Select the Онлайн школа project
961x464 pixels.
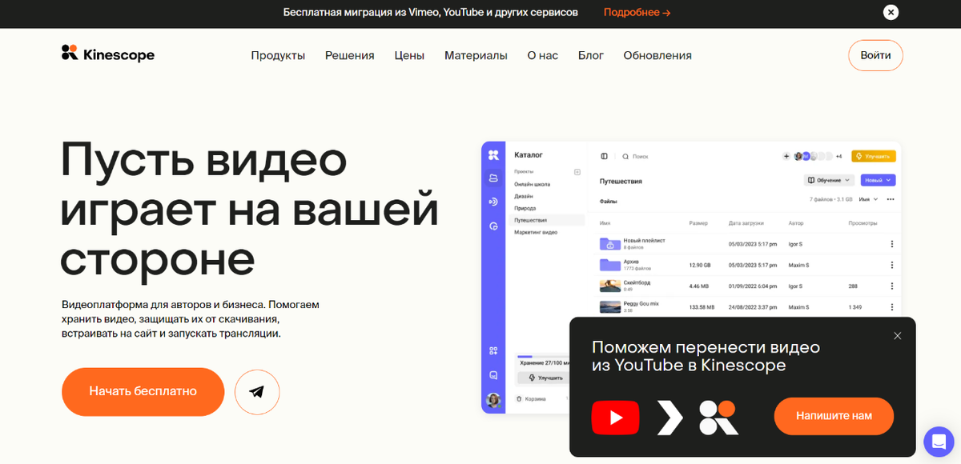click(533, 184)
